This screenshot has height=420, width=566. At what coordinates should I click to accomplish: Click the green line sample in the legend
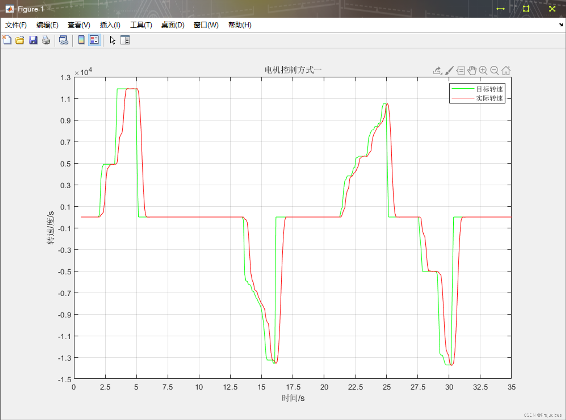click(463, 89)
